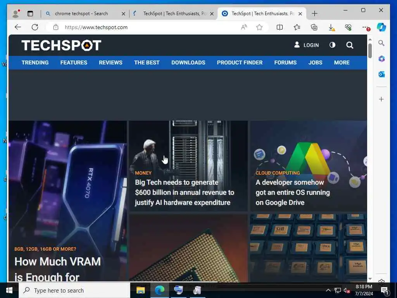The height and width of the screenshot is (298, 397).
Task: Open the Favorites list icon
Action: (x=297, y=27)
